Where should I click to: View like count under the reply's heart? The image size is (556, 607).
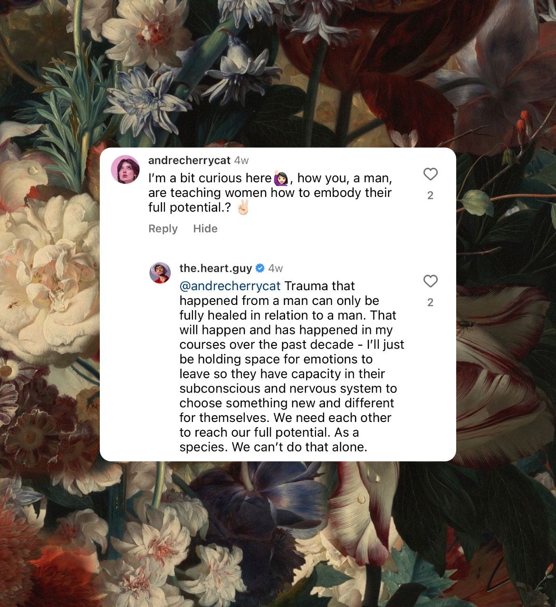click(x=431, y=303)
